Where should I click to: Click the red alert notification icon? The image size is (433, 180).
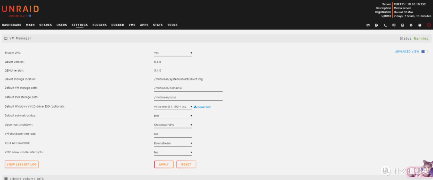tap(429, 25)
